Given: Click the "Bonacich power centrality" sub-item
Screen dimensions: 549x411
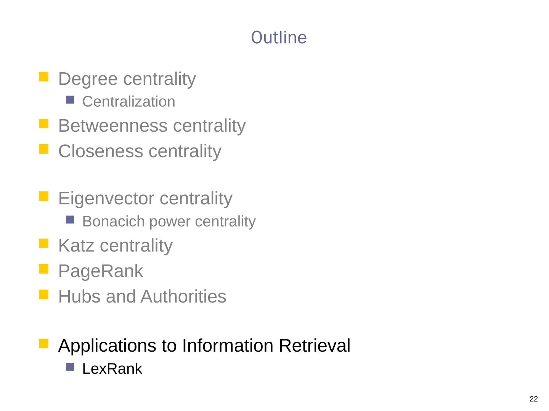Looking at the screenshot, I should [169, 221].
